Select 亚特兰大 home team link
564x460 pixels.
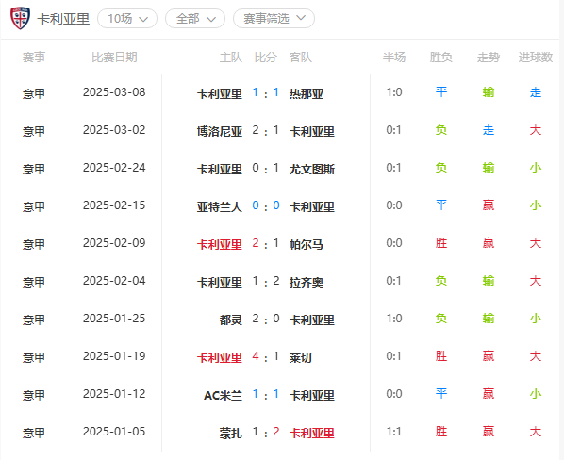tap(220, 207)
